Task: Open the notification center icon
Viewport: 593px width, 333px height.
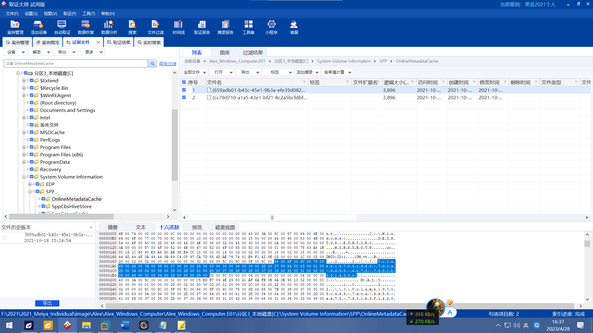Action: click(580, 325)
